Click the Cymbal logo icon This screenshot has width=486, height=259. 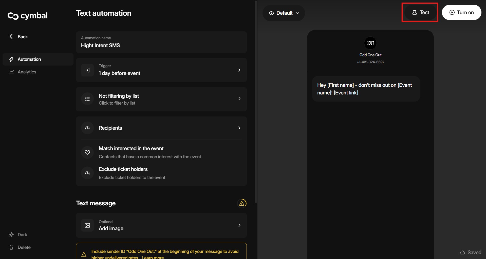13,16
